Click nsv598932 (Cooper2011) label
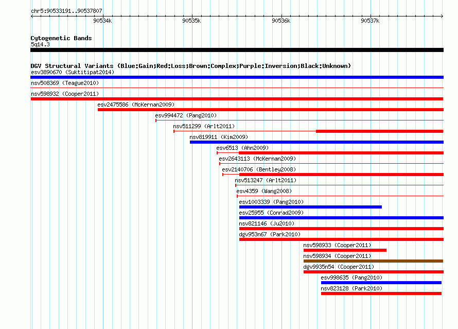 coord(65,94)
